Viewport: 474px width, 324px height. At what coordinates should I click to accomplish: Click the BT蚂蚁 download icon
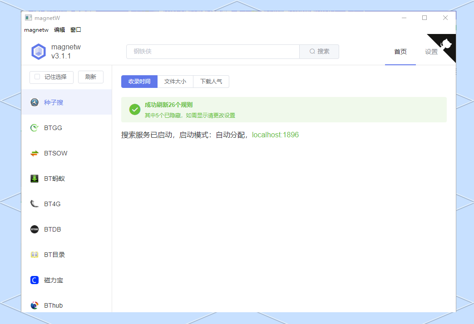pos(35,179)
